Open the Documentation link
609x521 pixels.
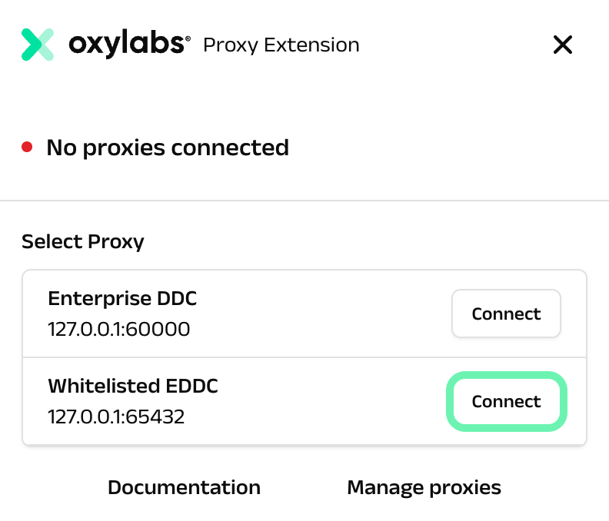(184, 487)
